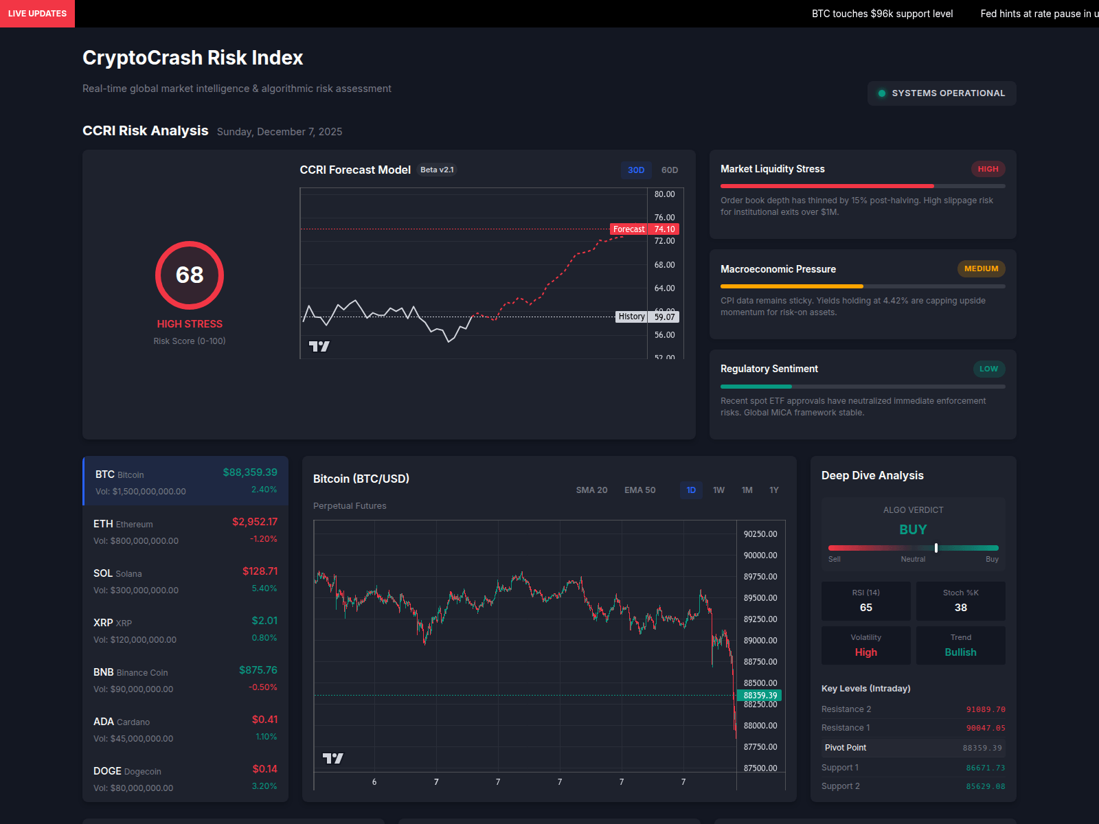The image size is (1099, 824).
Task: Click the Deep Dive Analysis heading
Action: coord(872,475)
